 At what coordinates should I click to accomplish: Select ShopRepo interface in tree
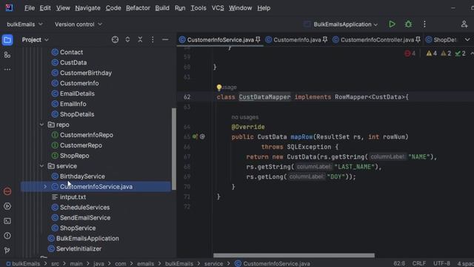[74, 156]
